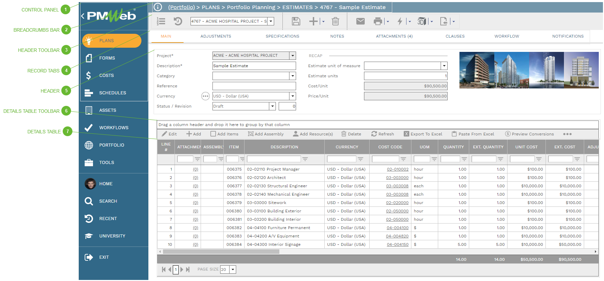Viewport: 604px width, 281px height.
Task: Click Edit in details toolbar
Action: 169,134
